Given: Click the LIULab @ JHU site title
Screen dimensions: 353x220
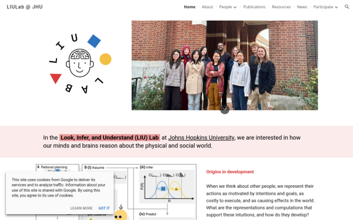Looking at the screenshot, I should coord(25,7).
